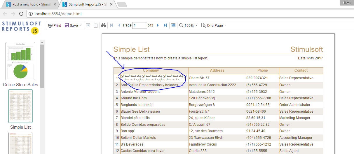Click the page number input field
The height and width of the screenshot is (154, 354).
pyautogui.click(x=139, y=25)
